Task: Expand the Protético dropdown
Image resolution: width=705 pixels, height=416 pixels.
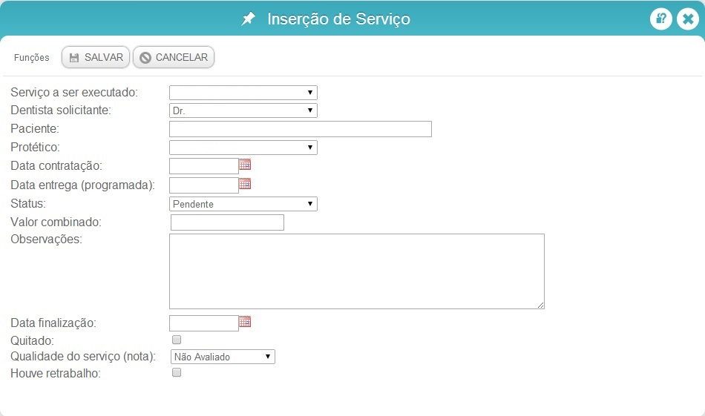Action: click(x=243, y=148)
